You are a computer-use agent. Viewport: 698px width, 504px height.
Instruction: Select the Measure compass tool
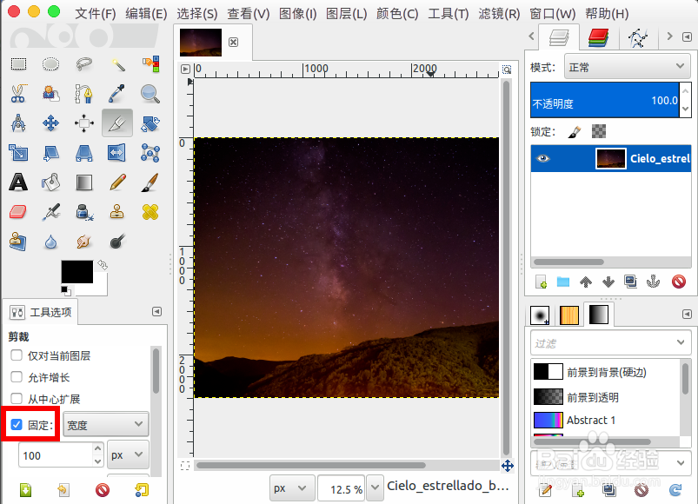click(18, 123)
